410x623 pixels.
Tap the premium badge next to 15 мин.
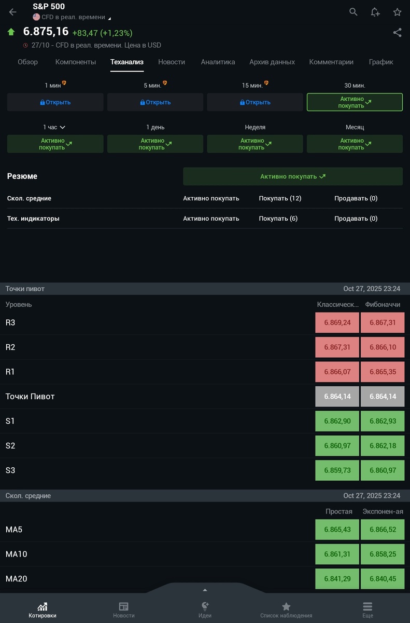266,83
